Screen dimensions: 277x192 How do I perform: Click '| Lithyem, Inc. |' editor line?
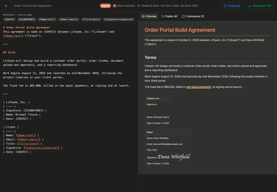(16, 102)
